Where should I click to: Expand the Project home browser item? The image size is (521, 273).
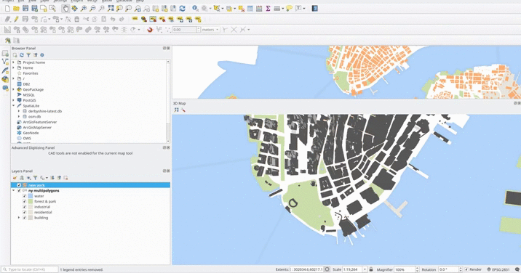click(x=14, y=62)
